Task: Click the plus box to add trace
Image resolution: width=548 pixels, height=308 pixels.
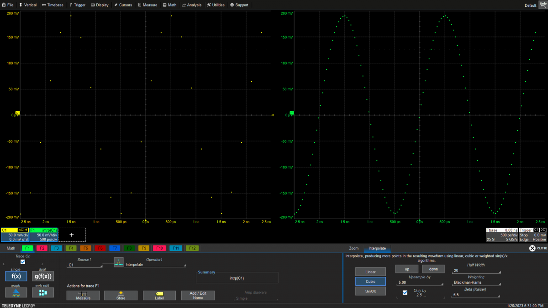Action: [x=72, y=235]
